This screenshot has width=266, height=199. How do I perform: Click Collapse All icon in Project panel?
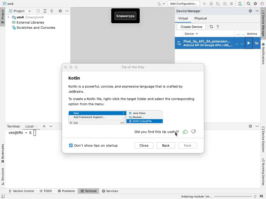coord(52,11)
